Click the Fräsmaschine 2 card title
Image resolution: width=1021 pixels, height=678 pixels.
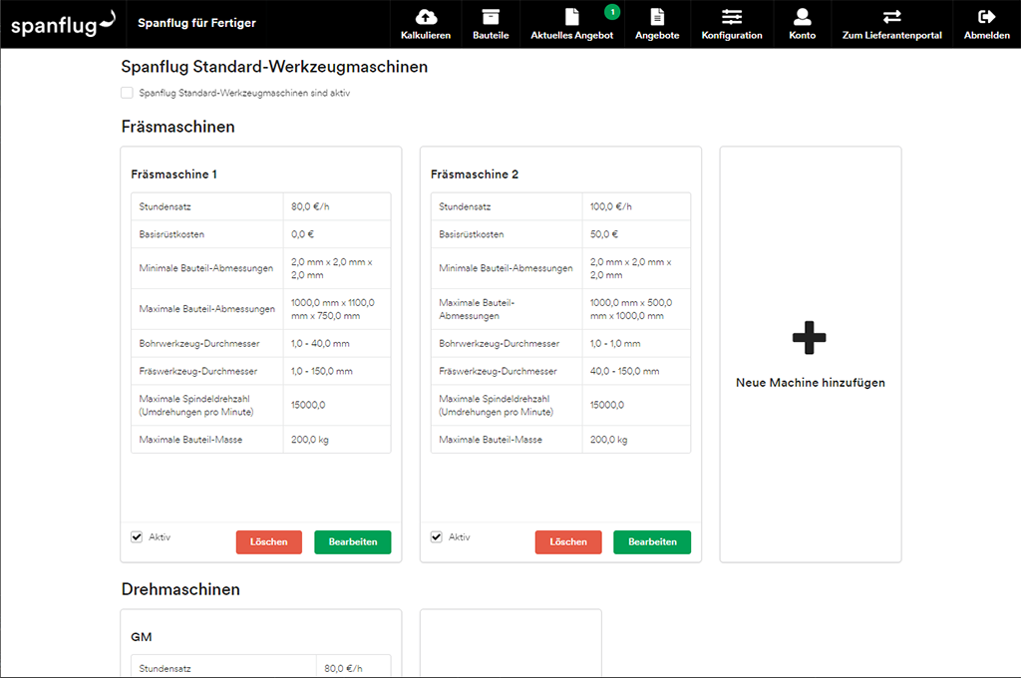475,174
